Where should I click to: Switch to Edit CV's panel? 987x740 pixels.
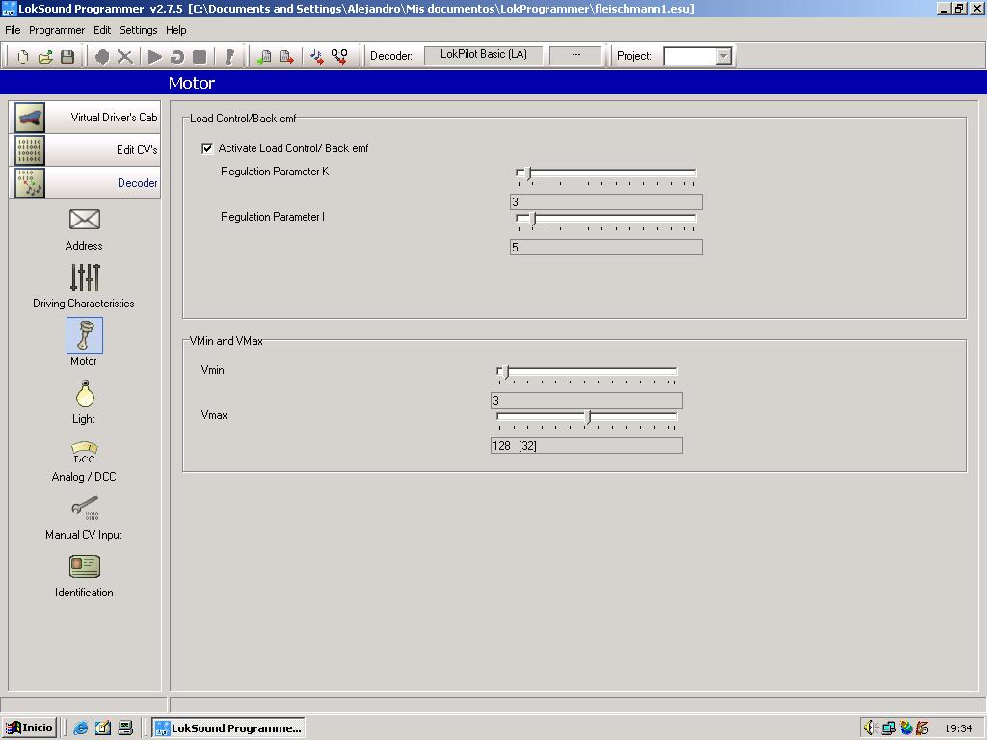point(85,149)
